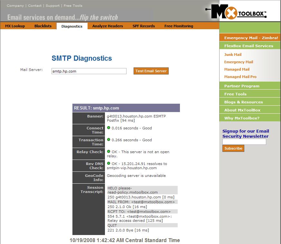Click the 15.201.24.91 reverse DNS result
281x244 pixels.
tap(137, 166)
